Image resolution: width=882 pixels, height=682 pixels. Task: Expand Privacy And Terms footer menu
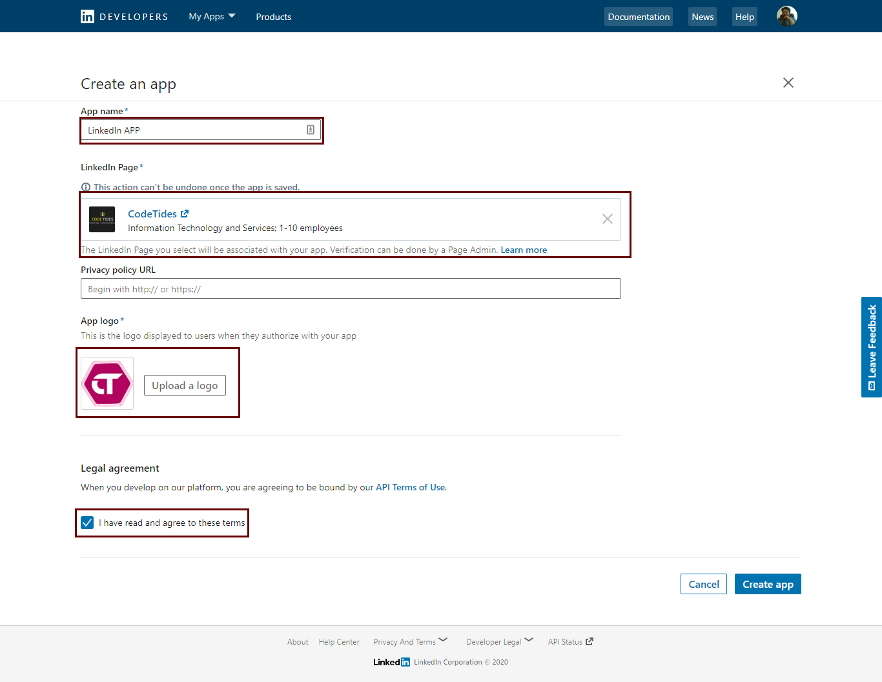coord(410,641)
